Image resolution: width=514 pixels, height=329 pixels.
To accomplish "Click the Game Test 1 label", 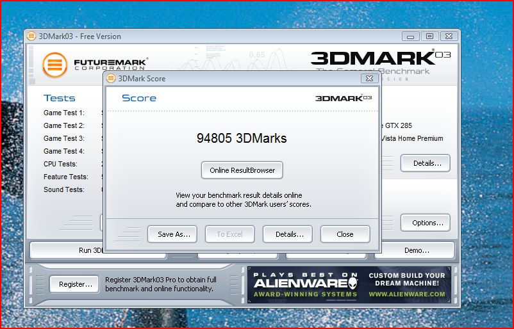I will pyautogui.click(x=64, y=113).
